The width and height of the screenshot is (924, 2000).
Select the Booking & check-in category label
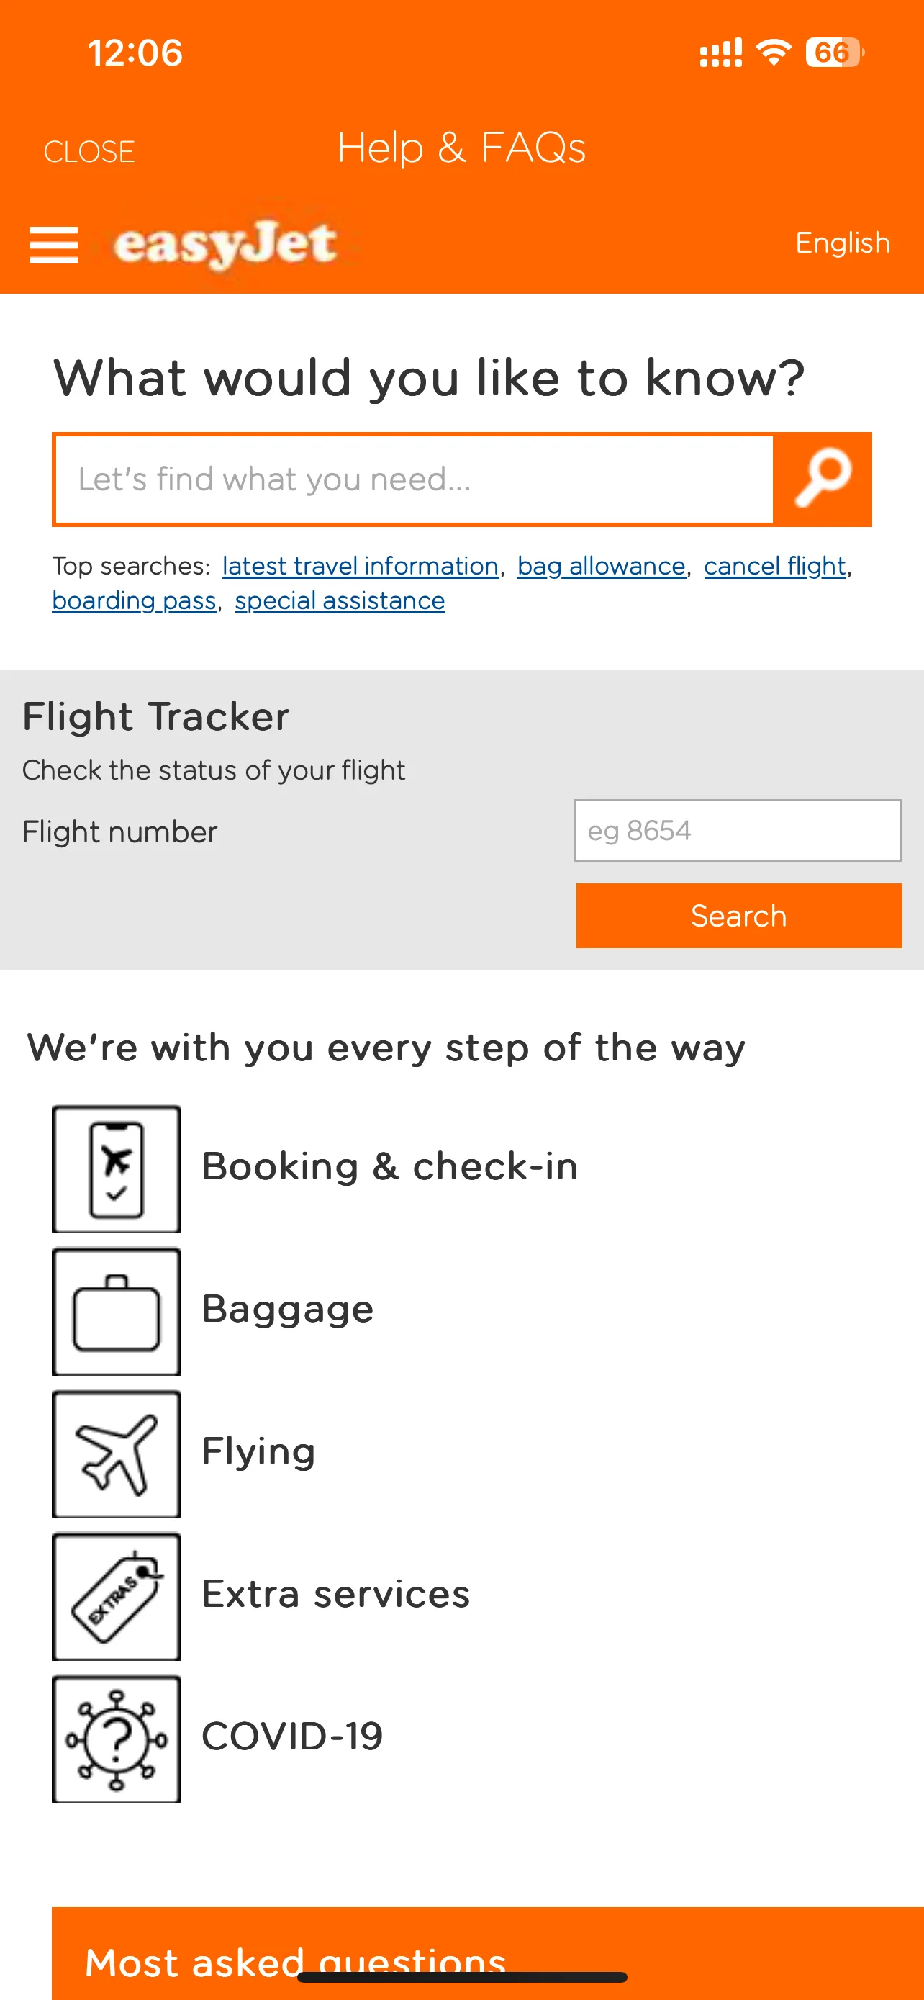coord(389,1166)
